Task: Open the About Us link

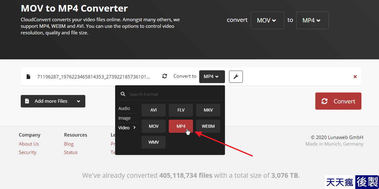Action: [x=29, y=144]
